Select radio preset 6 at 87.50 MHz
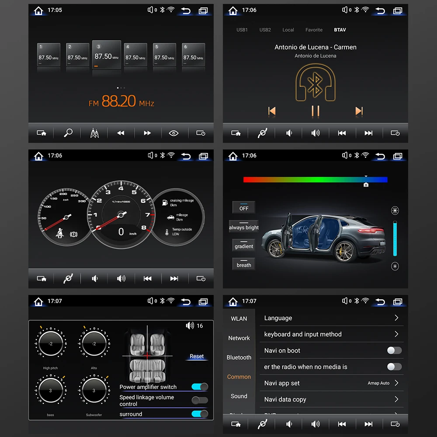 [194, 55]
